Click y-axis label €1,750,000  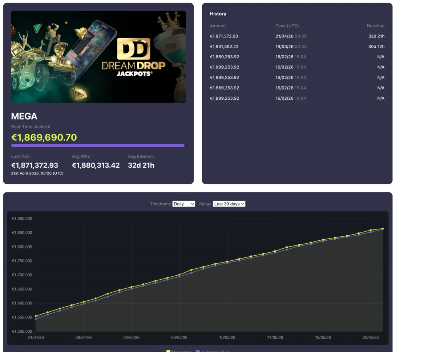tap(22, 261)
